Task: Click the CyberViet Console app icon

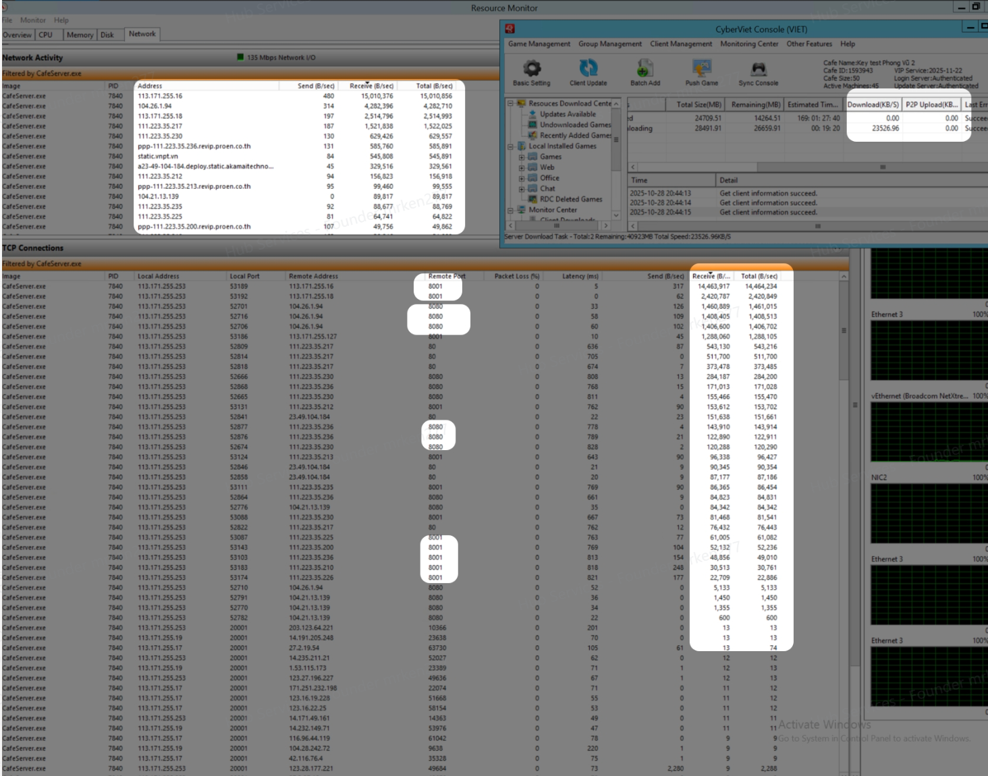Action: 510,29
